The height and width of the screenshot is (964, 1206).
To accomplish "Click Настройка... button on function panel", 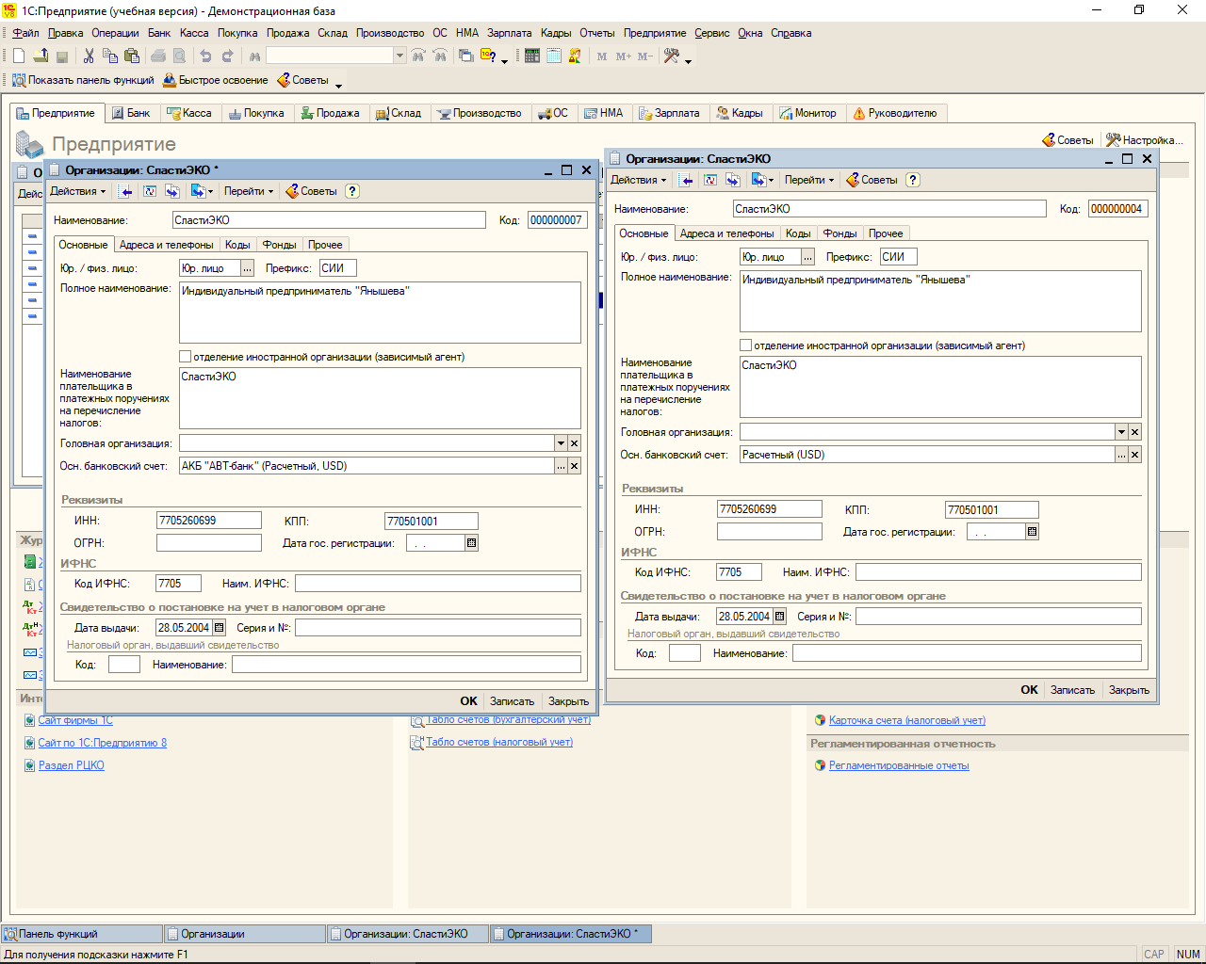I will pos(1144,140).
